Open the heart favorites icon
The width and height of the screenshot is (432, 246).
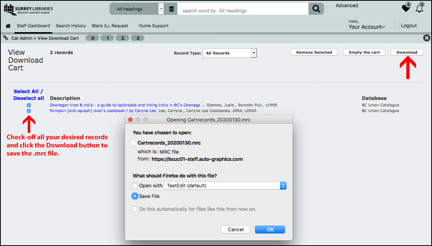[x=406, y=8]
